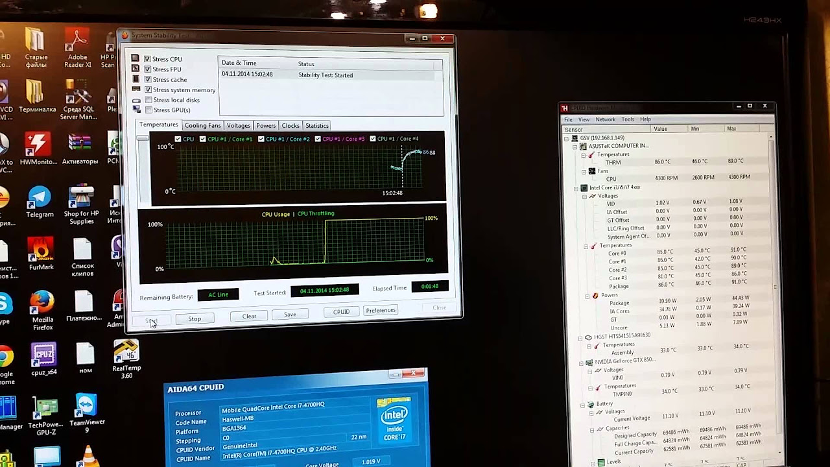This screenshot has height=467, width=830.
Task: Collapse HGST HTS541515A9E630 drive node
Action: [x=580, y=338]
